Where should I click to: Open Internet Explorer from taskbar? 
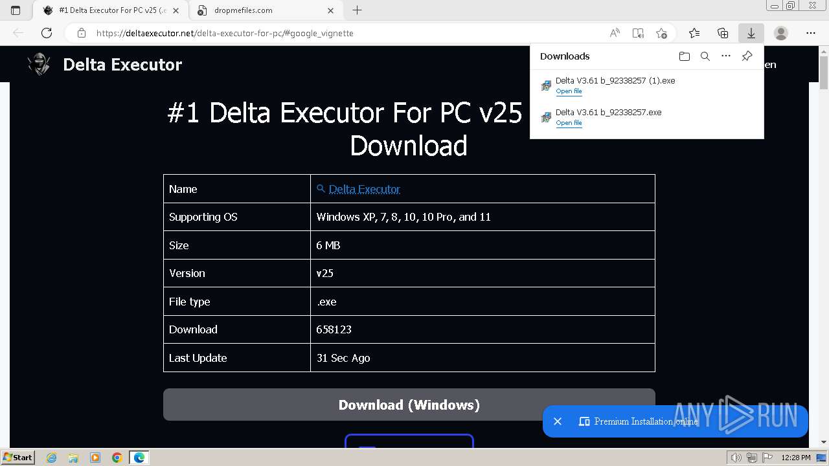51,458
